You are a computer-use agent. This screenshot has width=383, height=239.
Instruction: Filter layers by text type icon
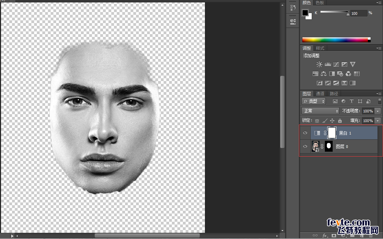[352, 101]
